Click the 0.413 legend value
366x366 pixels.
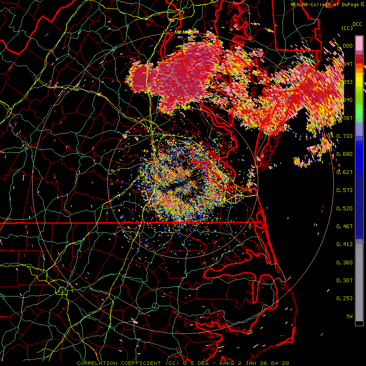[344, 244]
